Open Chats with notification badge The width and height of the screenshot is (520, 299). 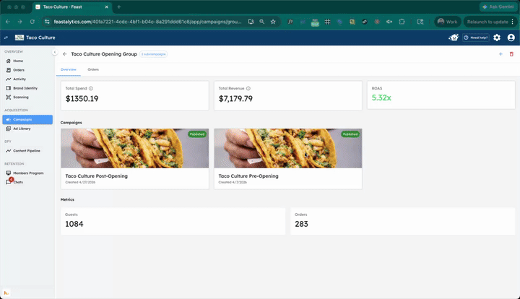tap(27, 182)
